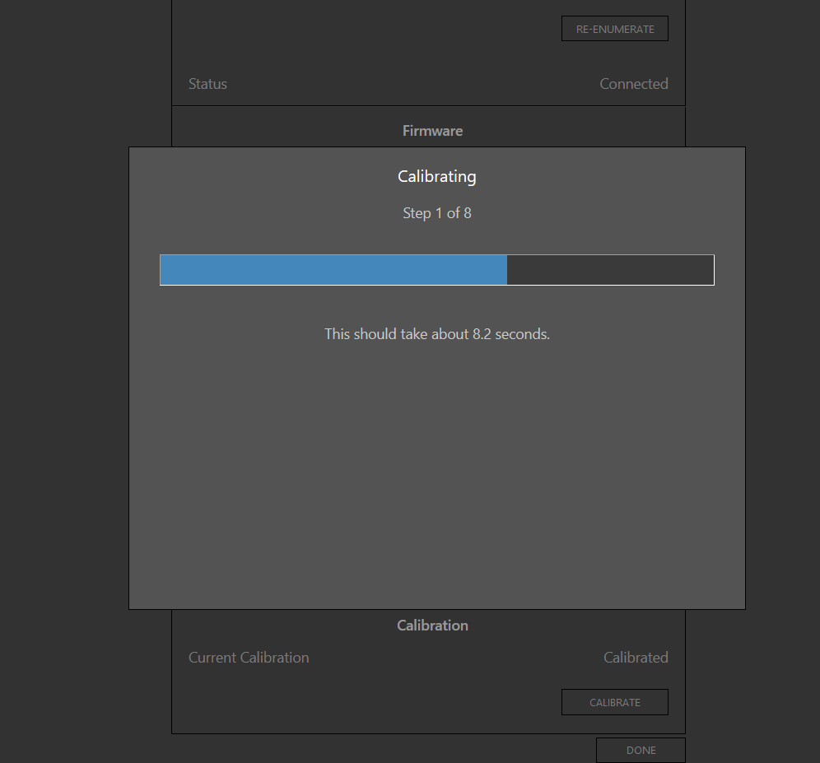
Task: Click 'This should take about 8.2 seconds.'
Action: pos(436,334)
